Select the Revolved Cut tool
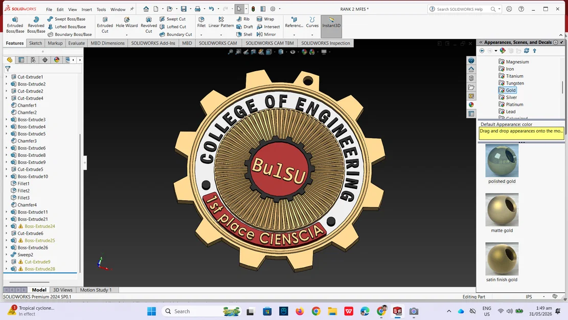The height and width of the screenshot is (320, 568). (149, 25)
